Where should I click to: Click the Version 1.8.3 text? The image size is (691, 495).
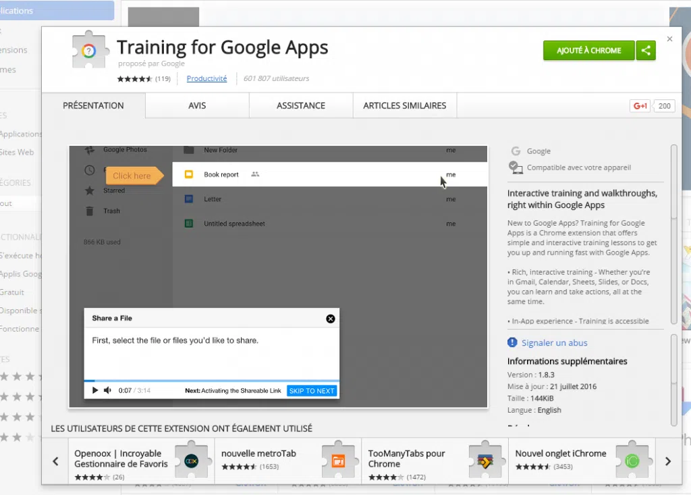point(530,375)
